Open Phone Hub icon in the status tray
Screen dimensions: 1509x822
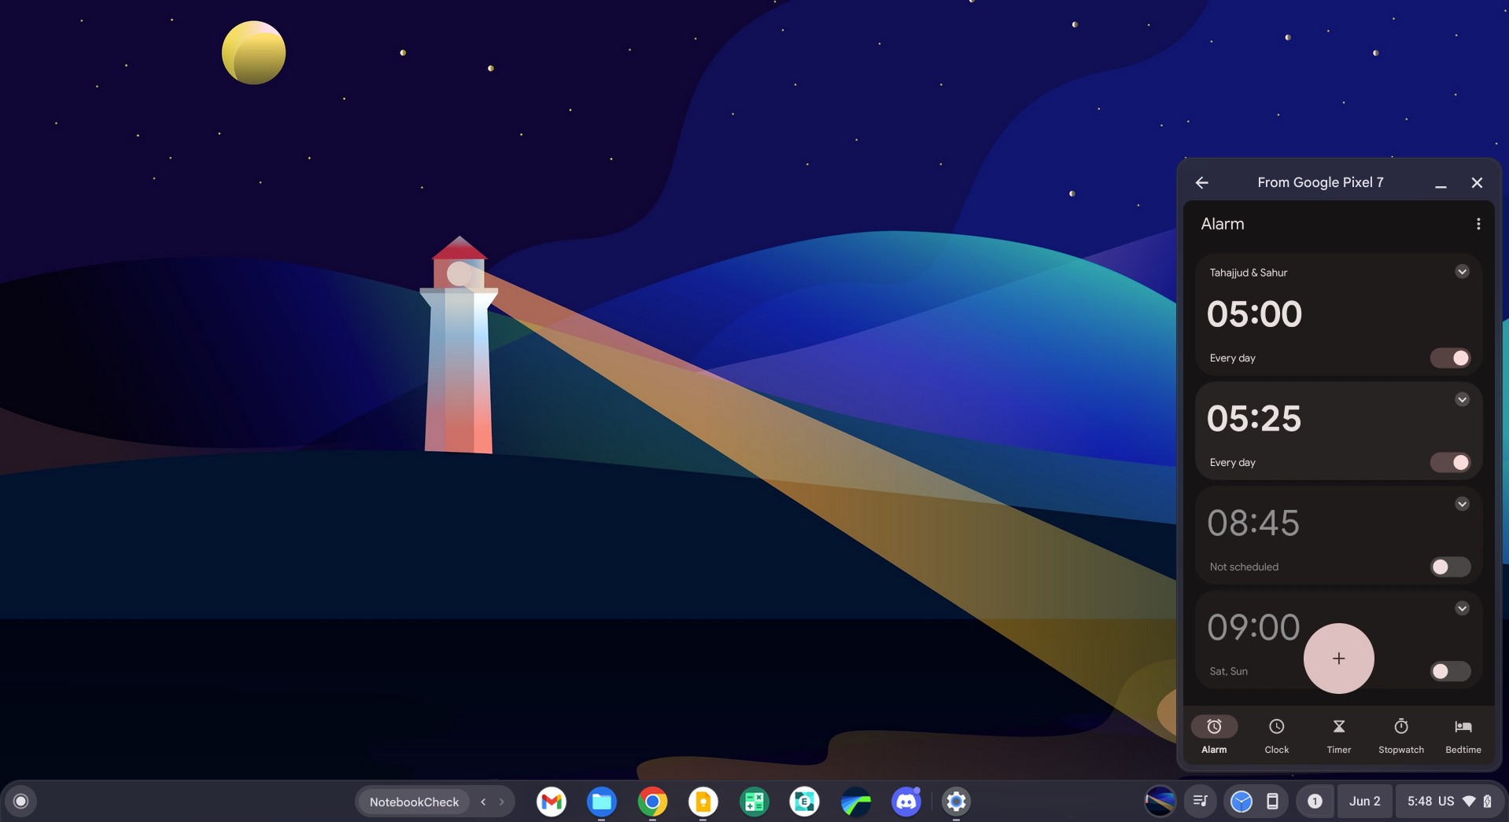point(1271,802)
